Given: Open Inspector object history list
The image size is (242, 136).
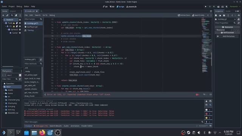Looking at the screenshot, I should [x=239, y=15].
